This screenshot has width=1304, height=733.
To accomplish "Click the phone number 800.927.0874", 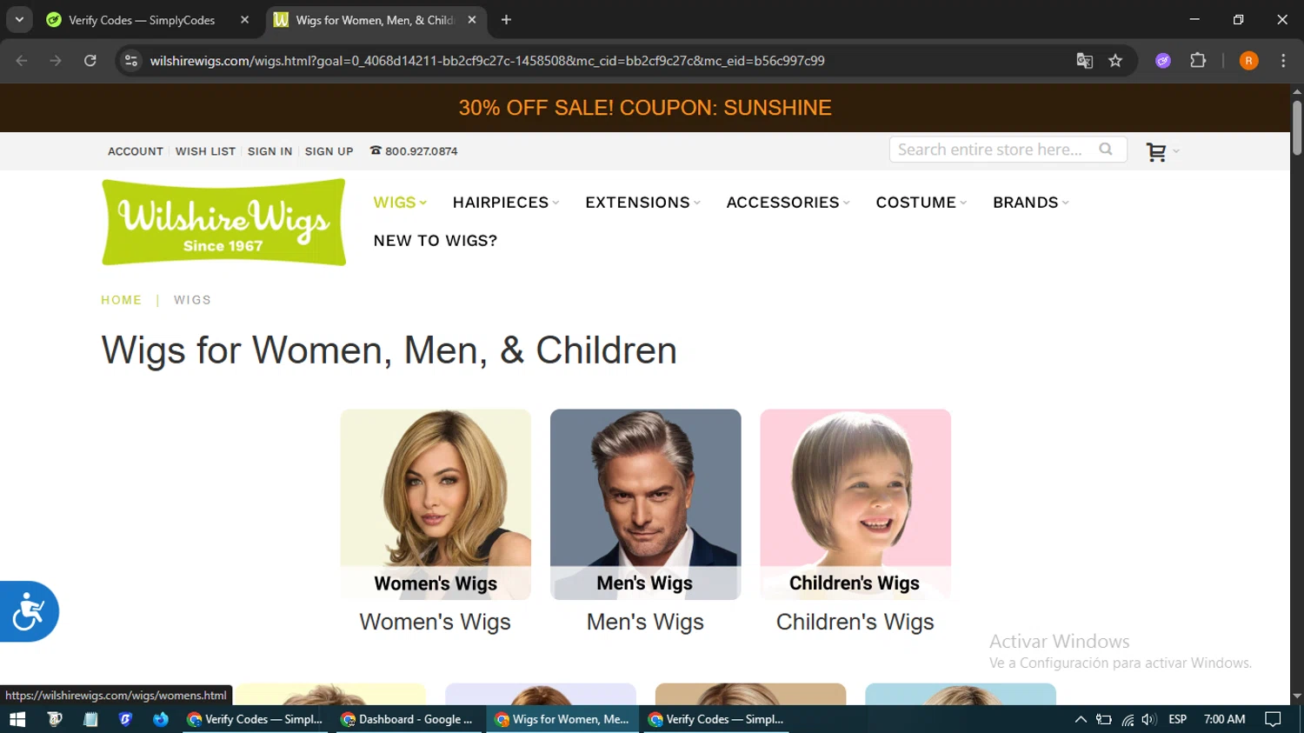I will [x=421, y=151].
